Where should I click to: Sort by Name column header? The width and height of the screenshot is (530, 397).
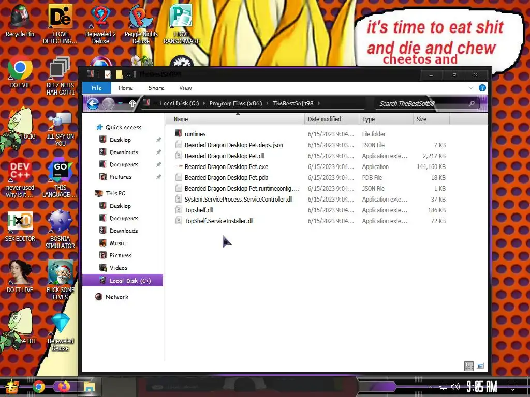[235, 119]
